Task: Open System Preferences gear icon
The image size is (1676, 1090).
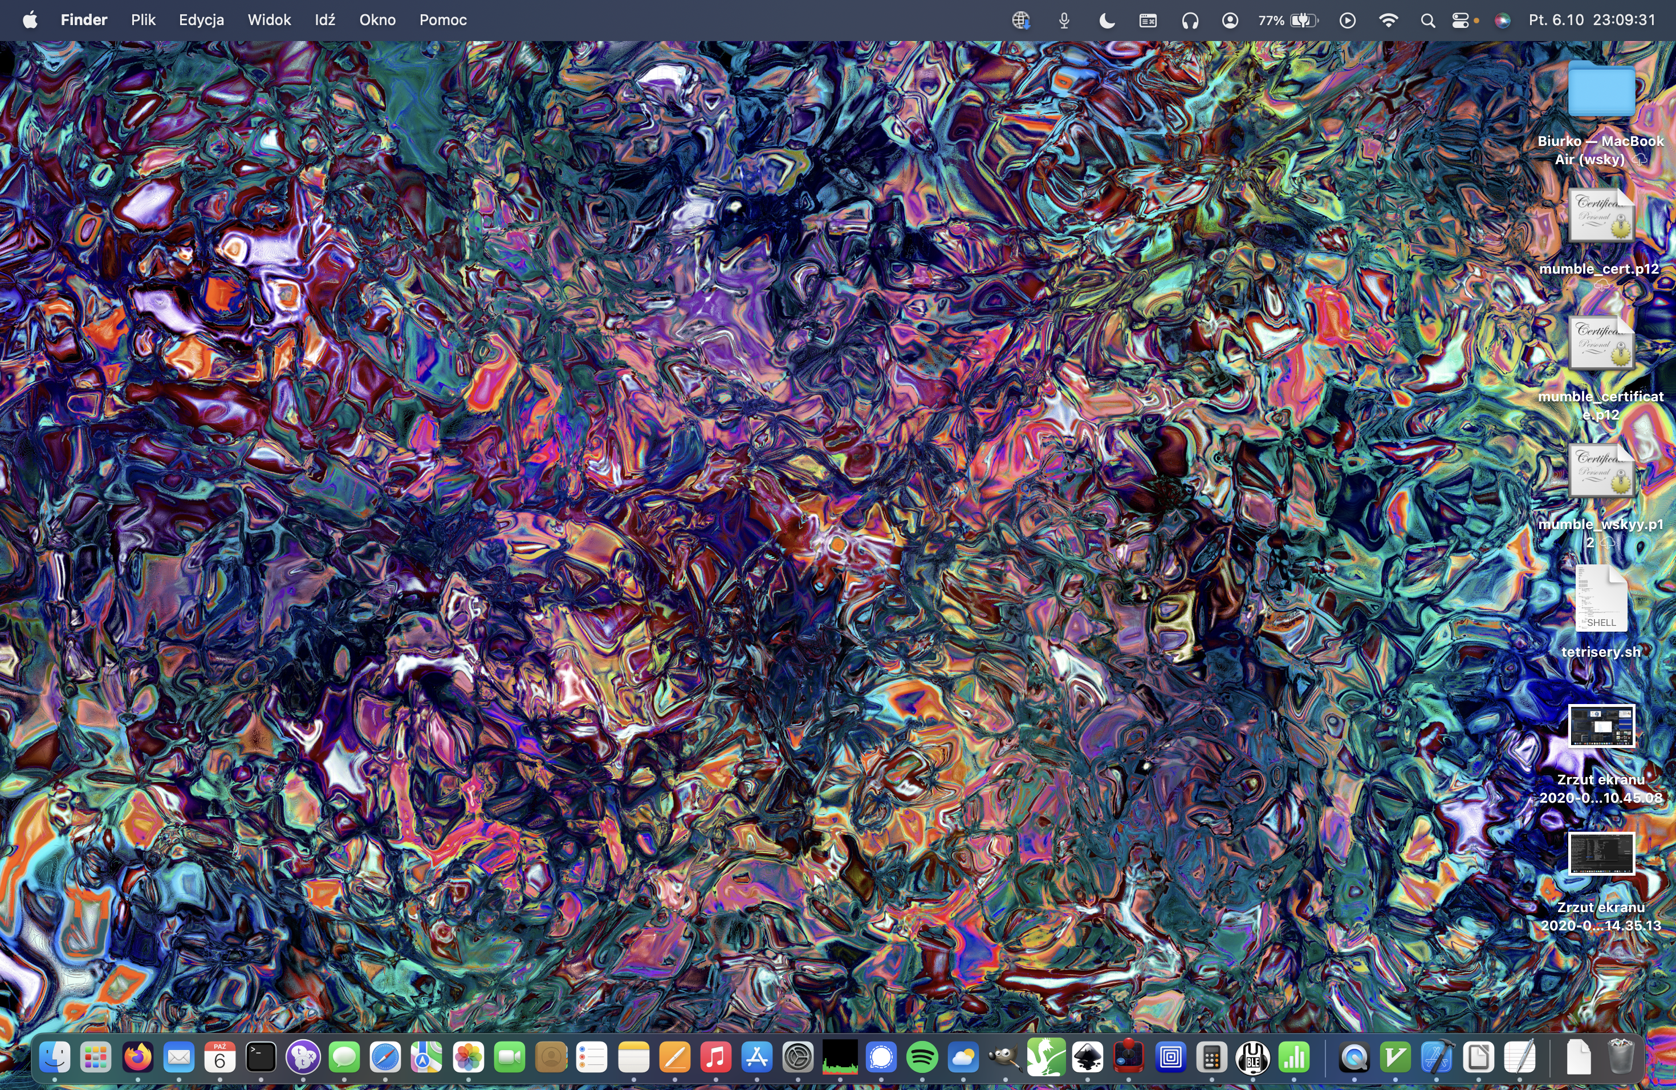Action: point(798,1057)
